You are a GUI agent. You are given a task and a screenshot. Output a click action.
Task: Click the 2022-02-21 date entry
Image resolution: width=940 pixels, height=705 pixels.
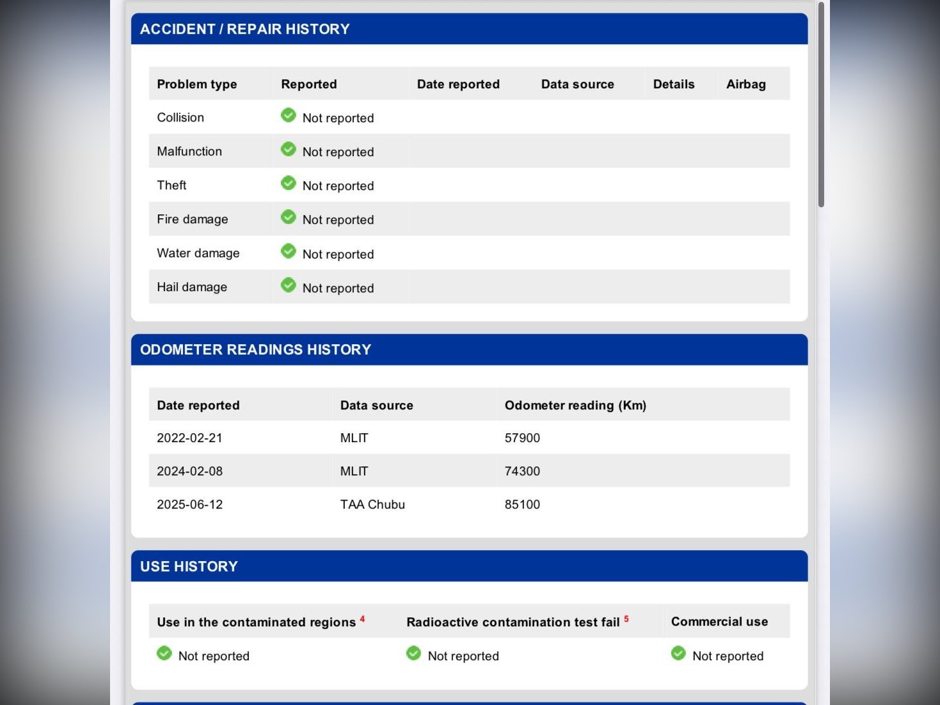tap(189, 438)
